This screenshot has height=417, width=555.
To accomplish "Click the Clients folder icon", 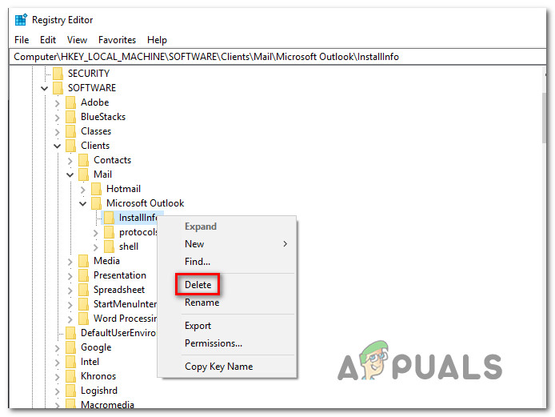I will point(71,146).
